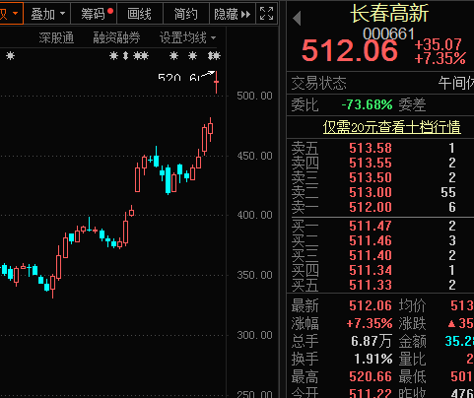Toggle fullscreen chart icon
This screenshot has width=474, height=398.
point(266,14)
